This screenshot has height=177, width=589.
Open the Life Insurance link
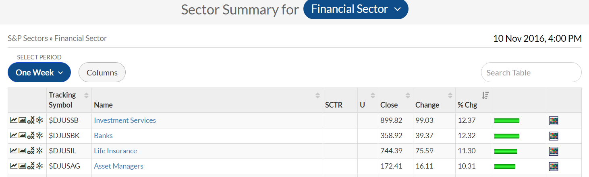click(x=115, y=151)
